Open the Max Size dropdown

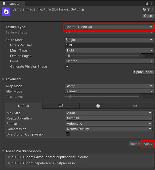pyautogui.click(x=109, y=113)
